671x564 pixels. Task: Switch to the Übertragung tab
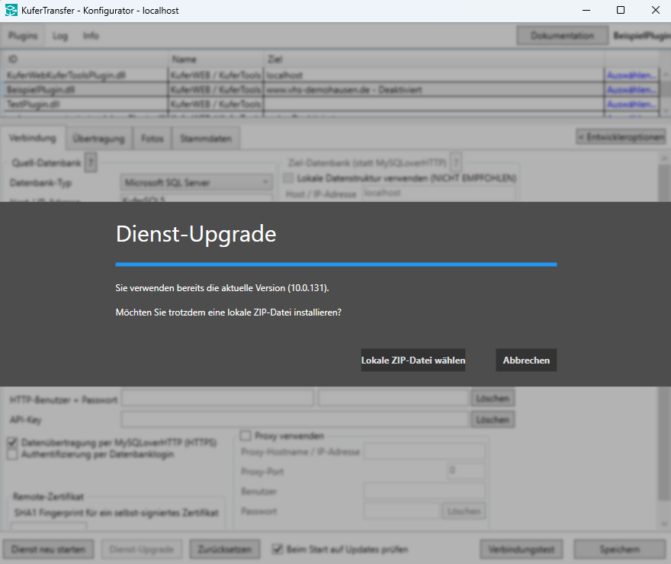point(98,139)
